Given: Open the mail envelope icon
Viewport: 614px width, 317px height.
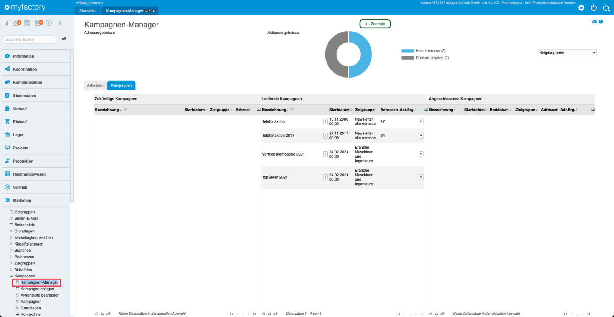Looking at the screenshot, I should pos(594,22).
